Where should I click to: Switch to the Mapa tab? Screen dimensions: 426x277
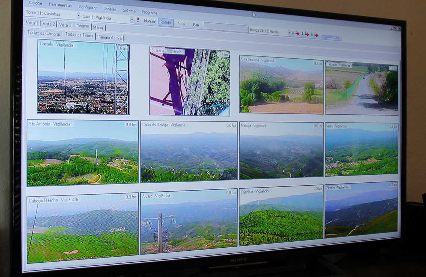(x=98, y=27)
